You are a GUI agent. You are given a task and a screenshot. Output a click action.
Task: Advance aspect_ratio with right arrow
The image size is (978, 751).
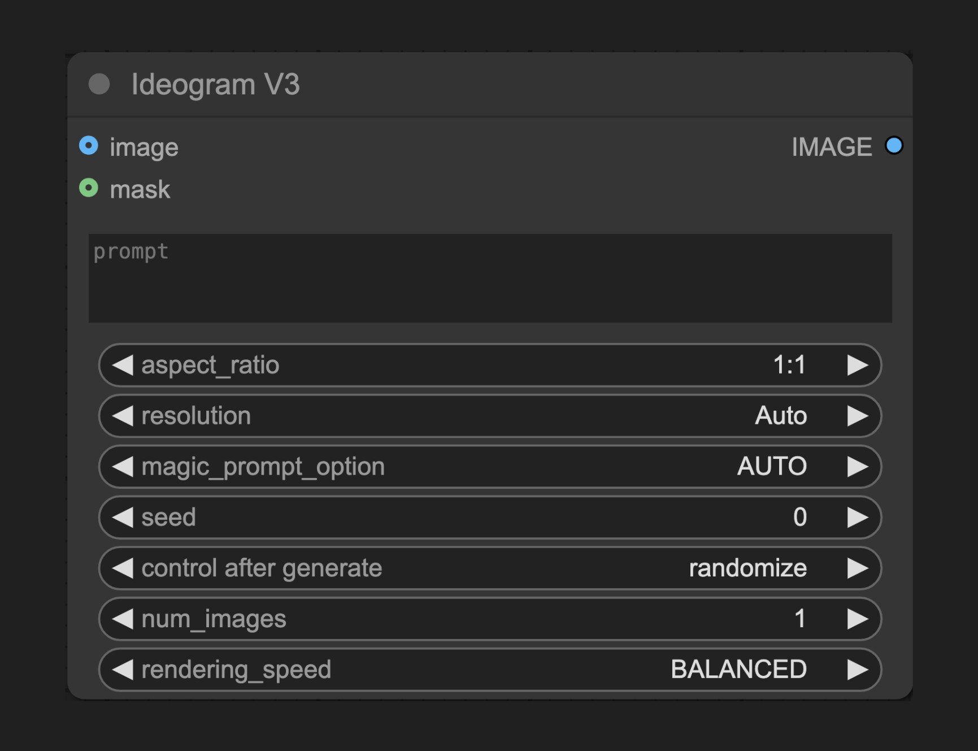pyautogui.click(x=858, y=365)
